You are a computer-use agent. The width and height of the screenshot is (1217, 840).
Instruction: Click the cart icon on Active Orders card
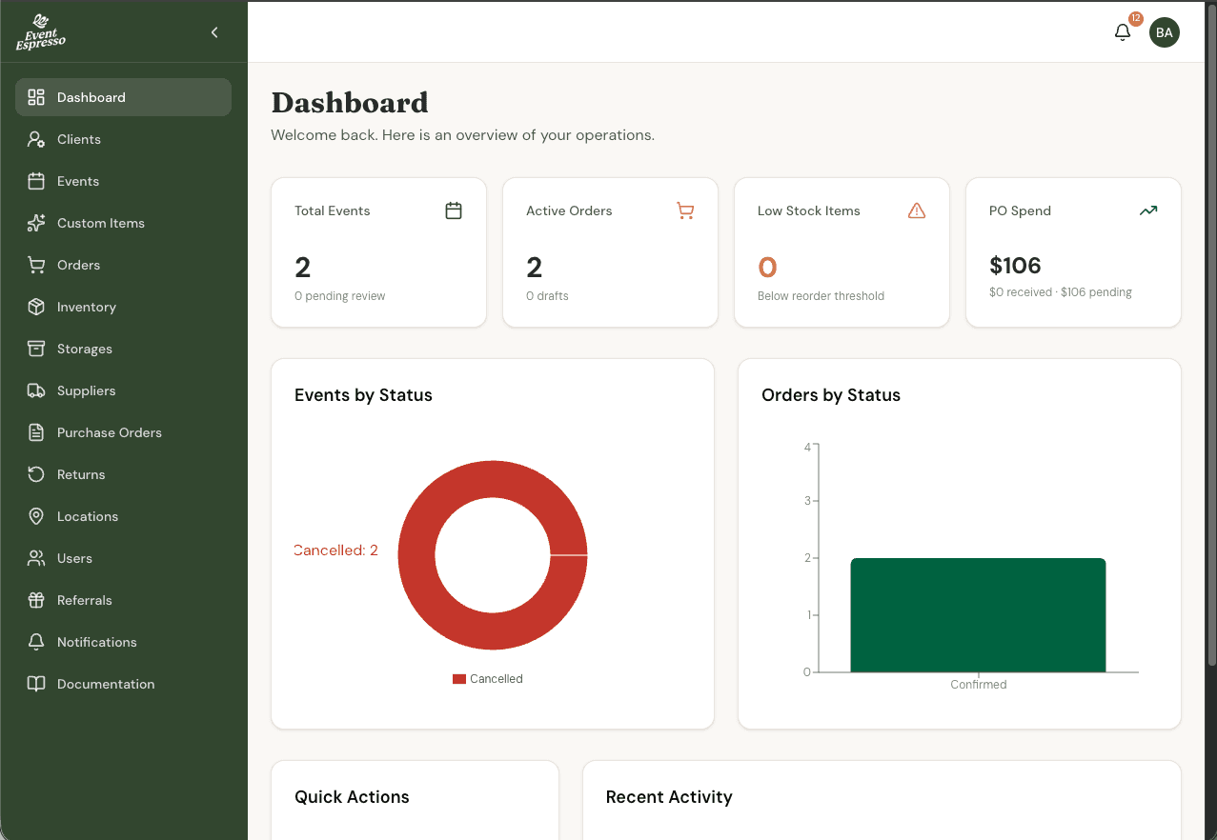pyautogui.click(x=685, y=210)
